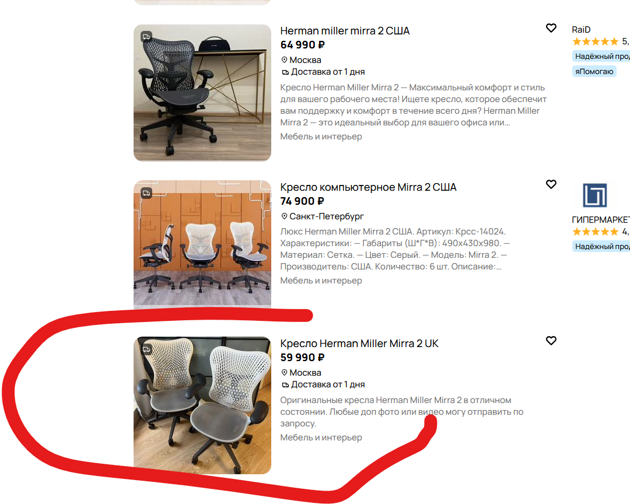The width and height of the screenshot is (630, 504).
Task: Open Кресло компьютерное Mirra 2 США title
Action: [368, 187]
